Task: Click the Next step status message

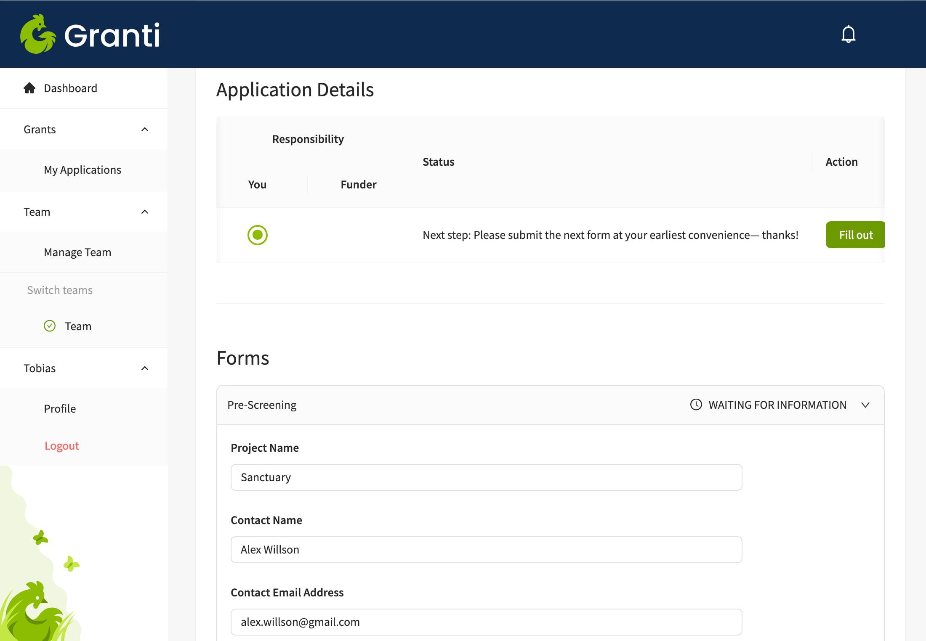Action: (x=610, y=235)
